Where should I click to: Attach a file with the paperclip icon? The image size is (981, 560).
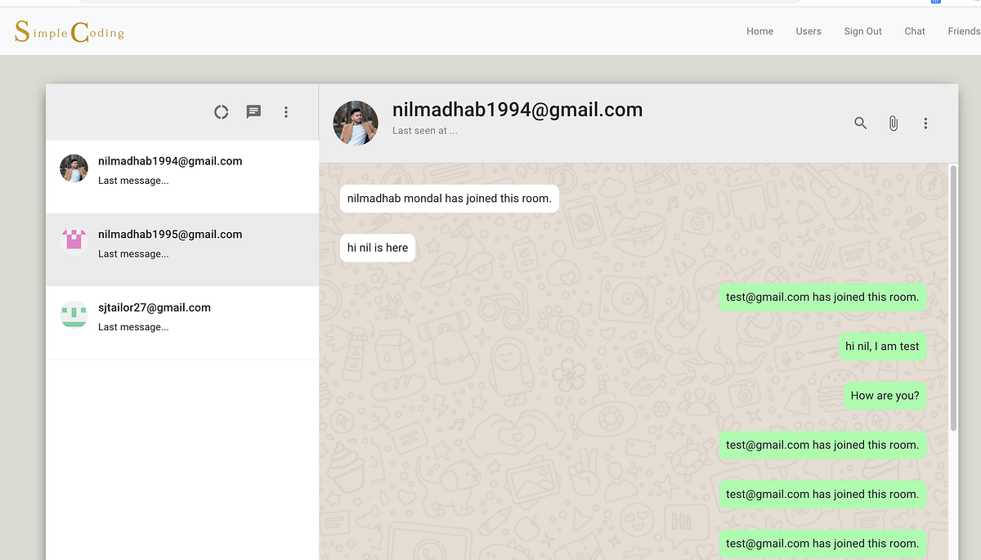893,123
